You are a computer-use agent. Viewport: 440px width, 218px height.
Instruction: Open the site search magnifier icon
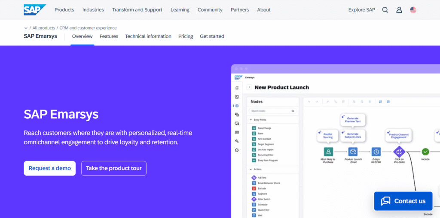(385, 10)
